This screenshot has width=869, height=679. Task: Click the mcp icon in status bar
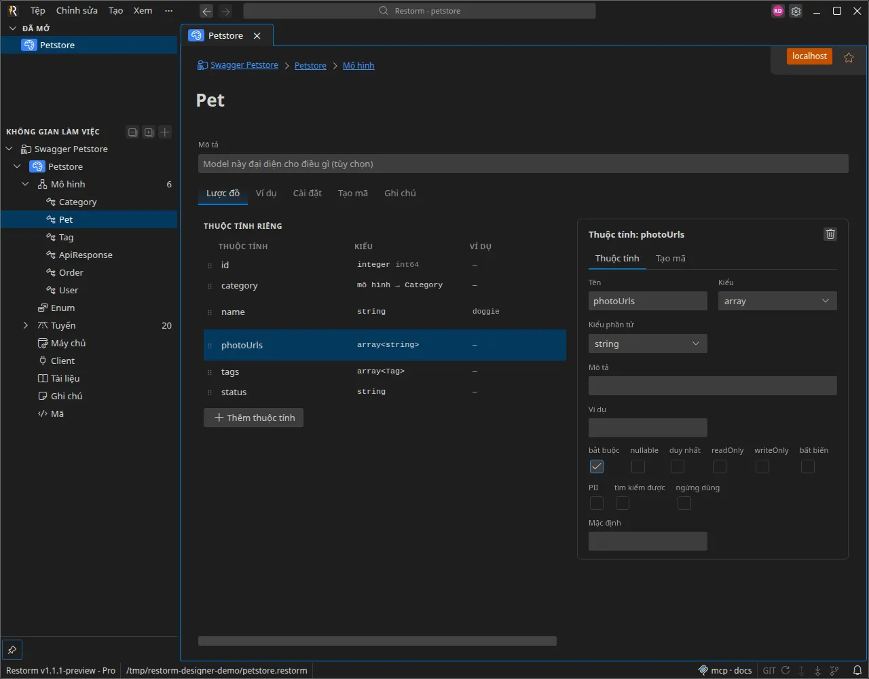coord(703,670)
